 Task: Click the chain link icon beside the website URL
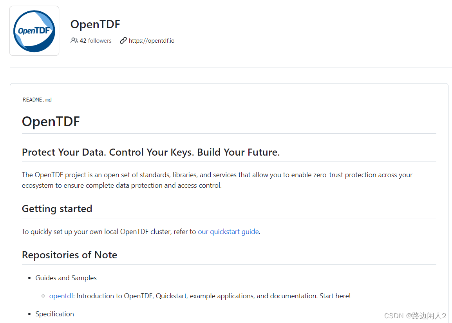click(x=124, y=40)
